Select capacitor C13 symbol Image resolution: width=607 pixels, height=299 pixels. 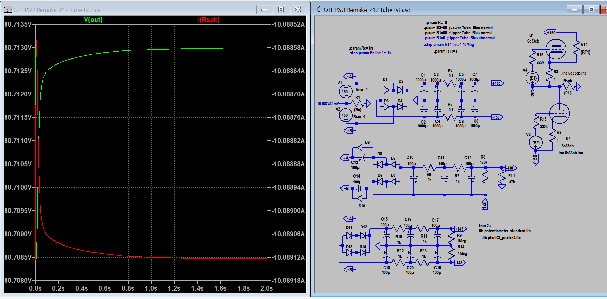tap(363, 158)
